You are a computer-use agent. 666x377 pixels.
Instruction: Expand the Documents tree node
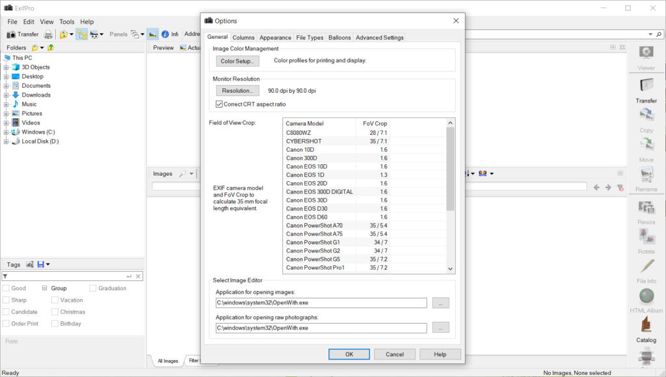[x=6, y=86]
